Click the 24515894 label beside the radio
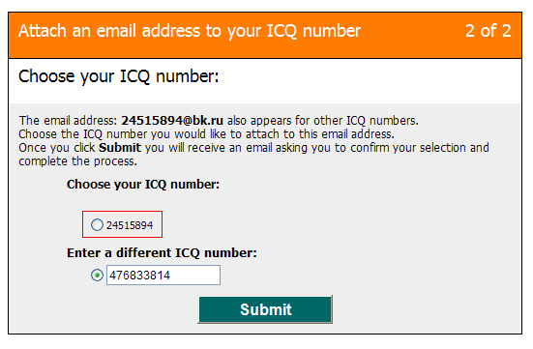533x349 pixels. point(130,225)
